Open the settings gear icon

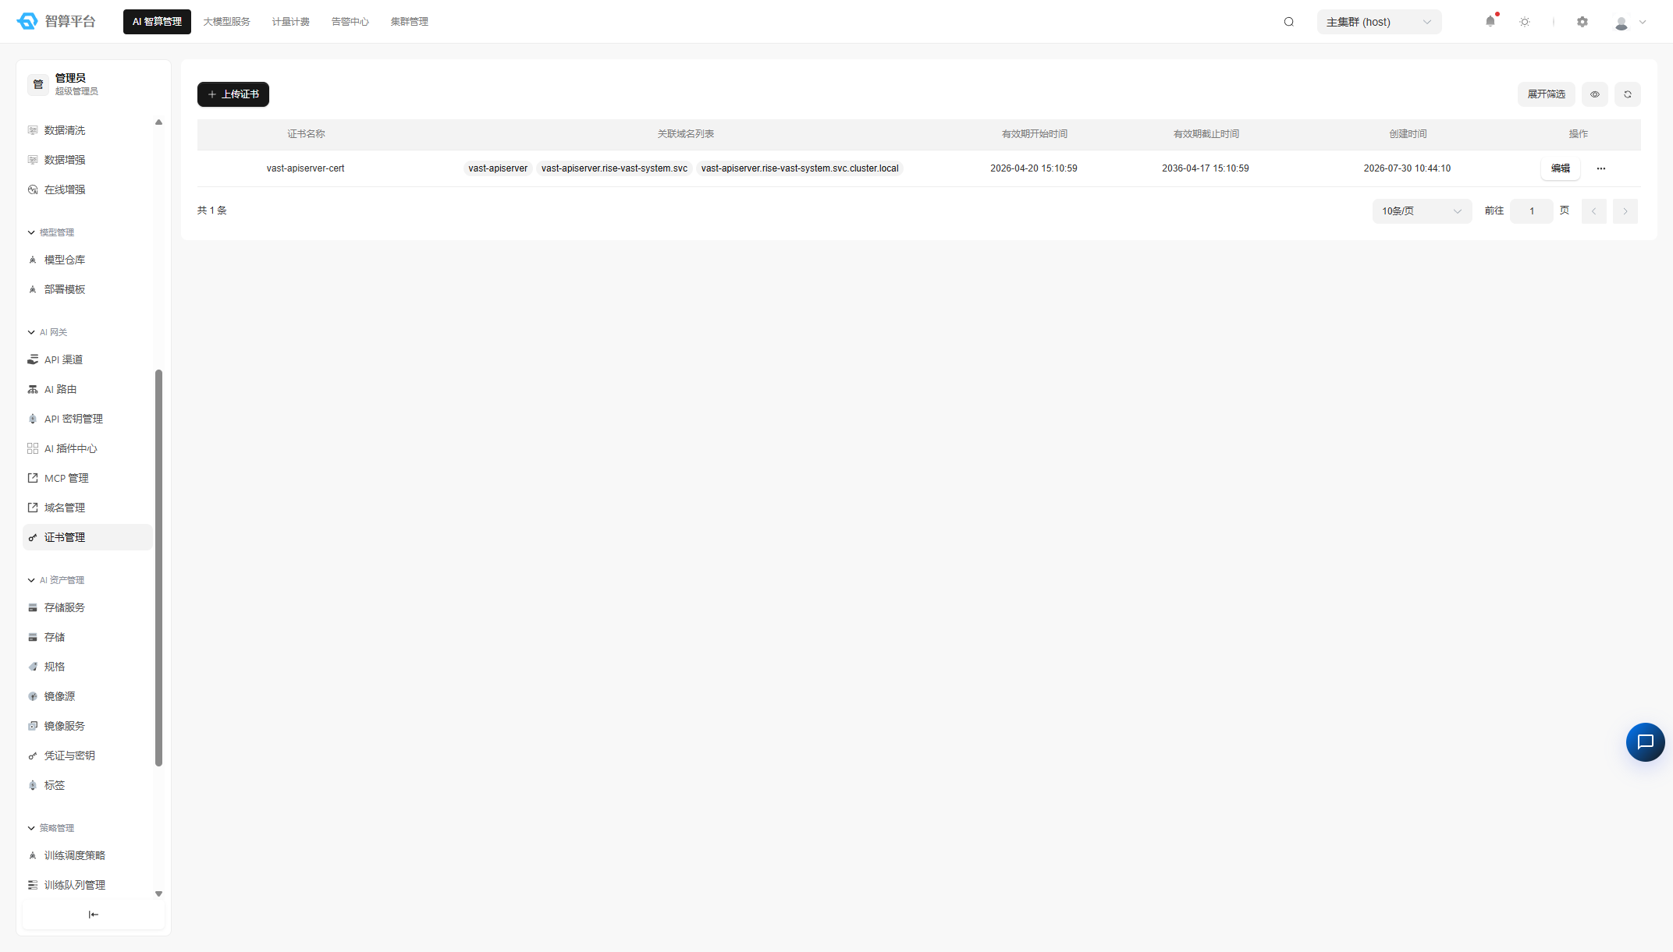pos(1582,22)
